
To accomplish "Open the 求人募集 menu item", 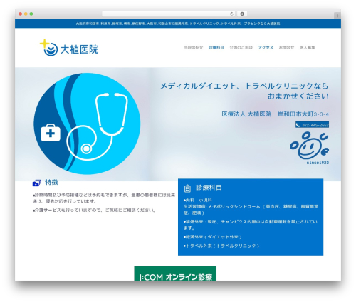I will [308, 48].
